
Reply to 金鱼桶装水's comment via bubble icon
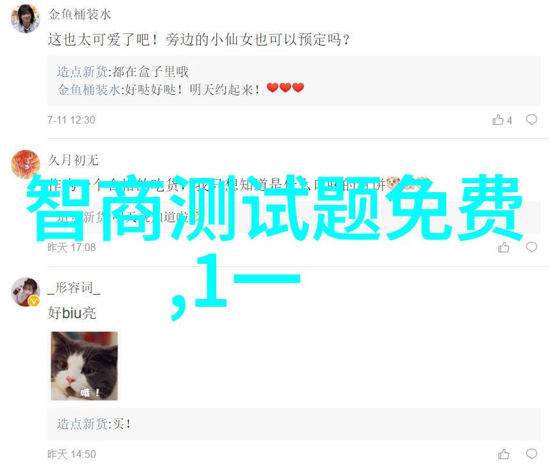pyautogui.click(x=531, y=120)
